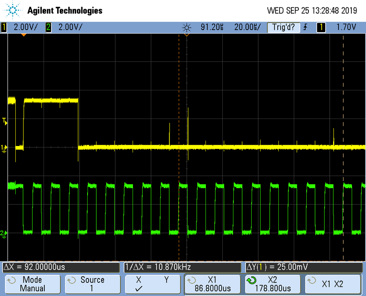Select the X1 cursor at 86.8000us
This screenshot has width=366, height=296.
(212, 284)
